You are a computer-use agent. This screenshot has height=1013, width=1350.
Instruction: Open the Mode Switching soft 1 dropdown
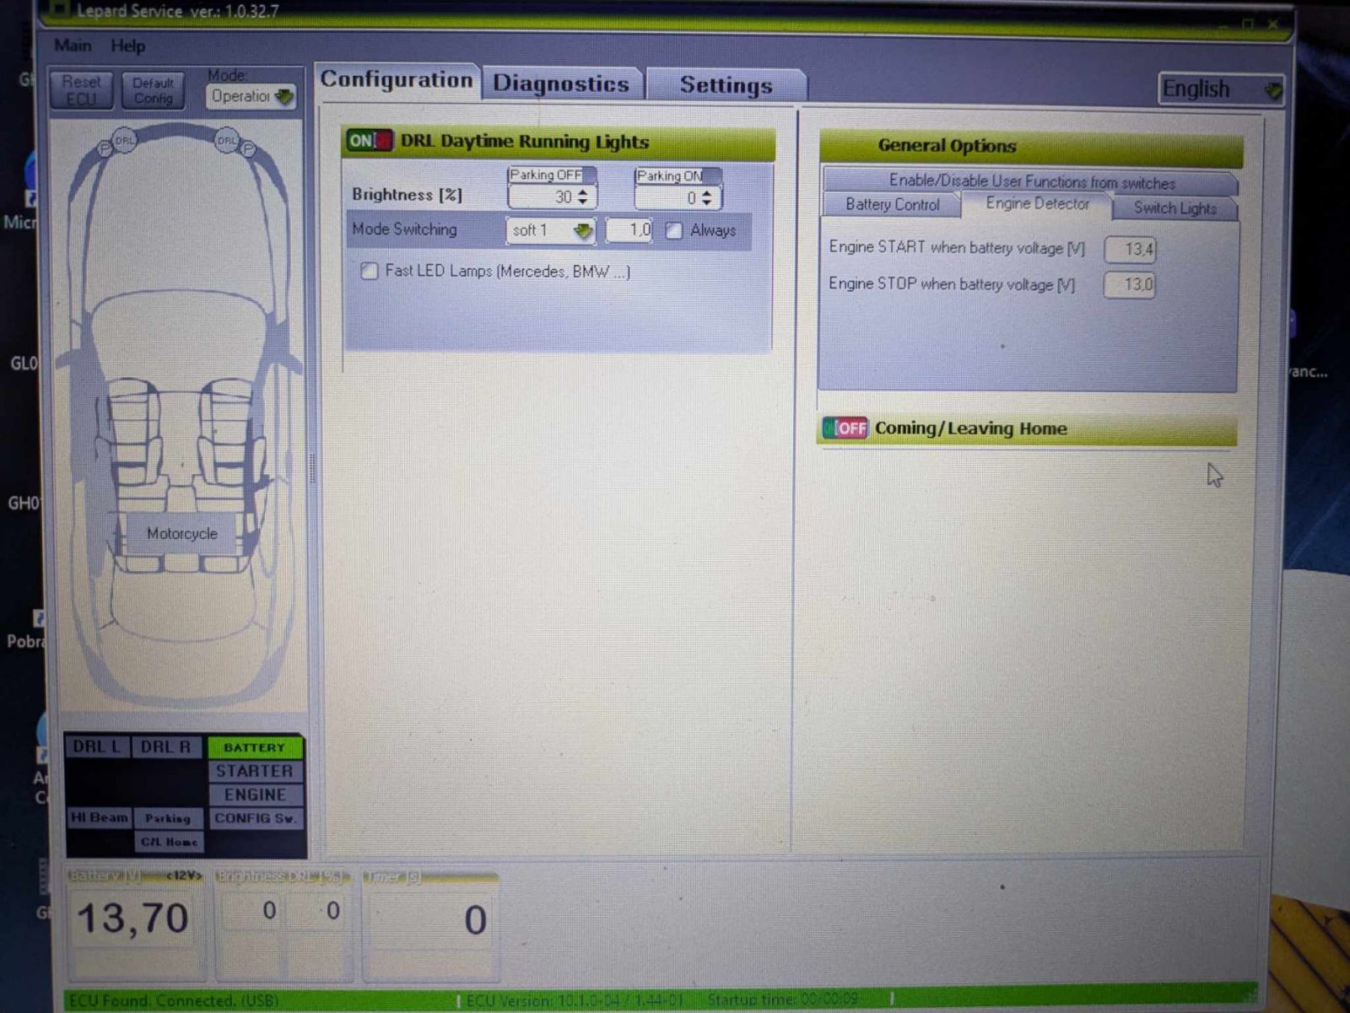tap(550, 230)
